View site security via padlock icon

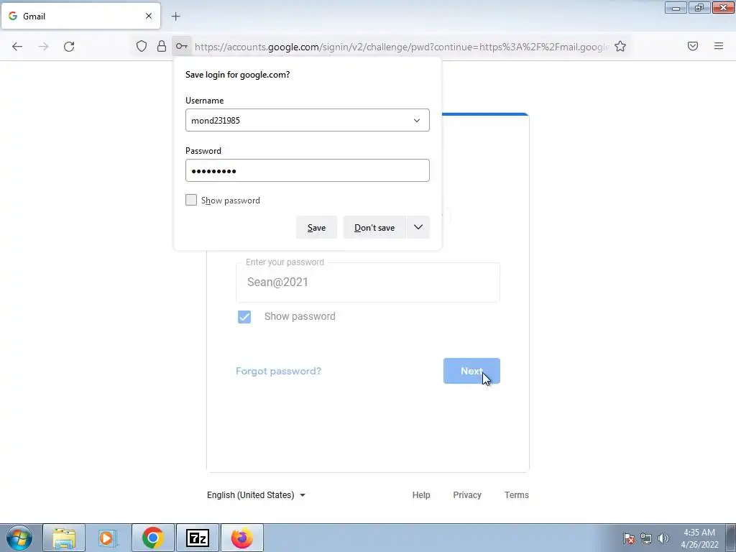click(x=162, y=46)
